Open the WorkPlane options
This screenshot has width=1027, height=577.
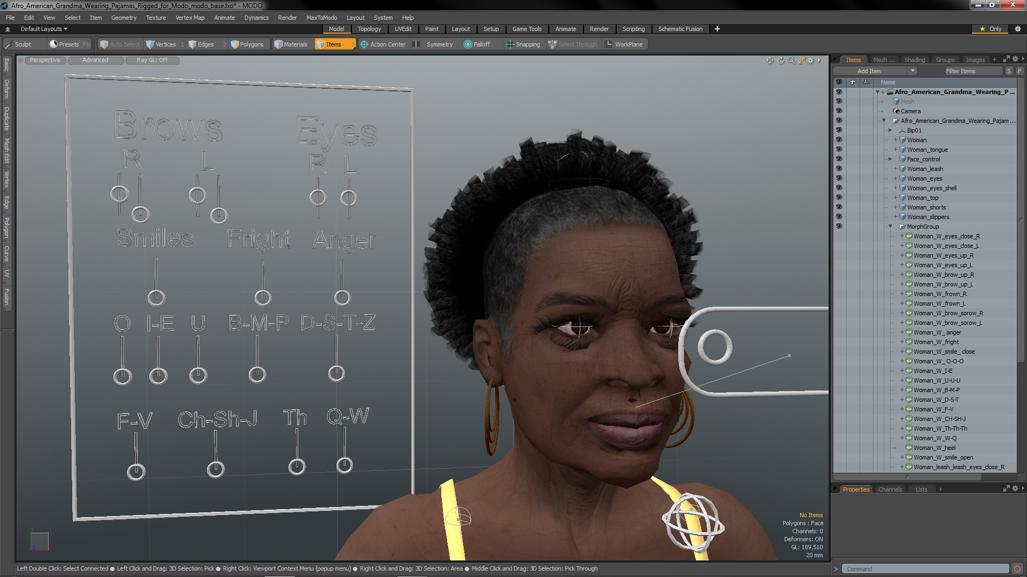(624, 44)
